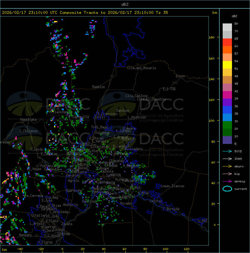This screenshot has width=250, height=253.
Task: Click the Tulumaya map label
Action: click(x=102, y=133)
